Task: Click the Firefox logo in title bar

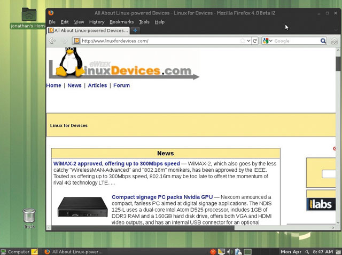Action: pyautogui.click(x=51, y=13)
